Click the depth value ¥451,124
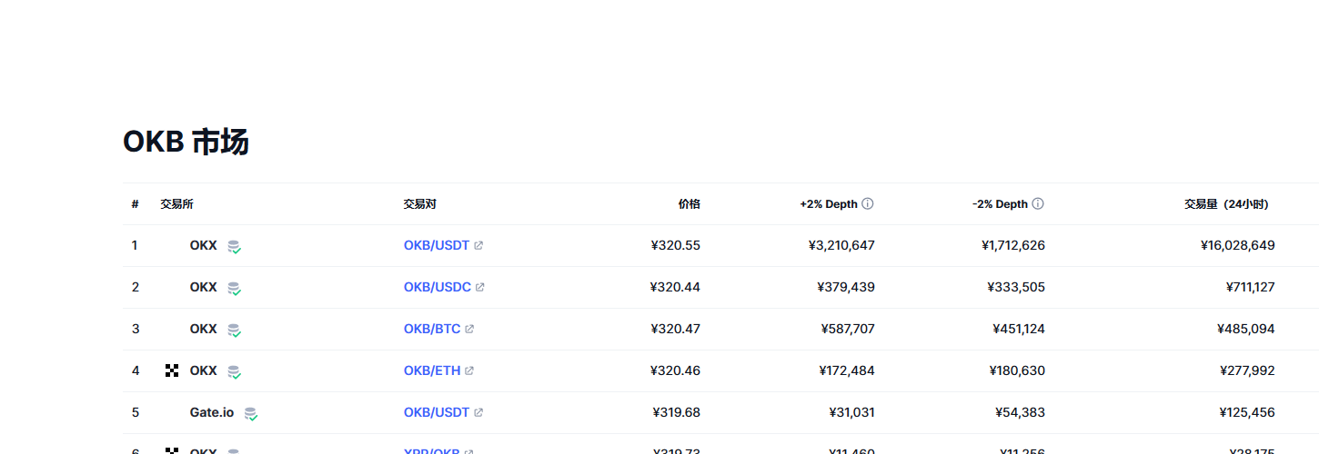 (x=1019, y=329)
